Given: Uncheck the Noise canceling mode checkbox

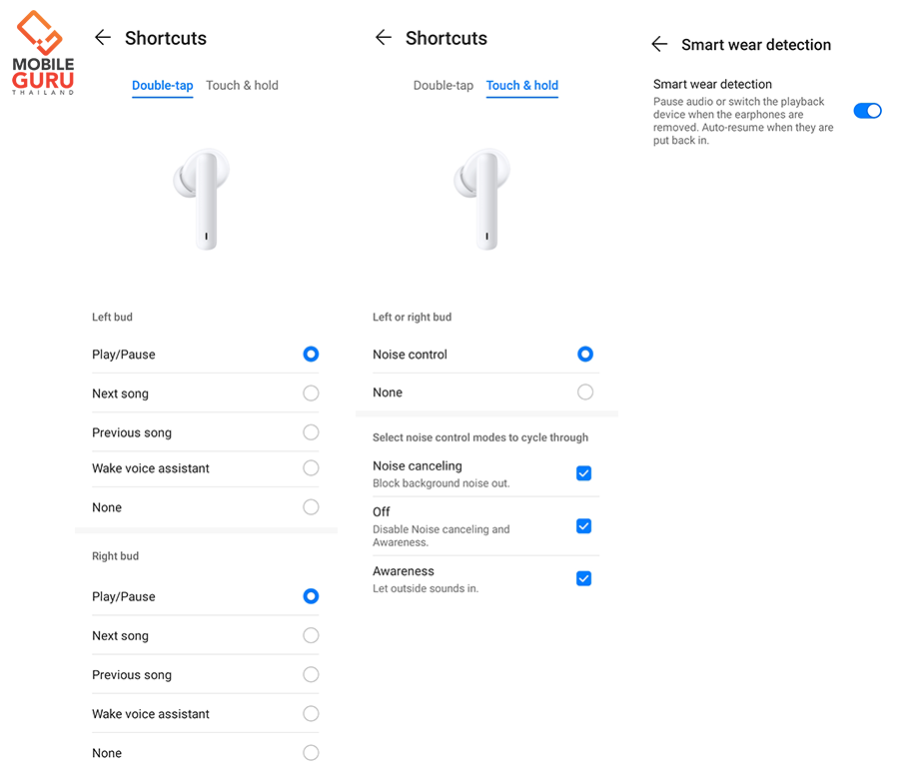Looking at the screenshot, I should click(x=584, y=473).
